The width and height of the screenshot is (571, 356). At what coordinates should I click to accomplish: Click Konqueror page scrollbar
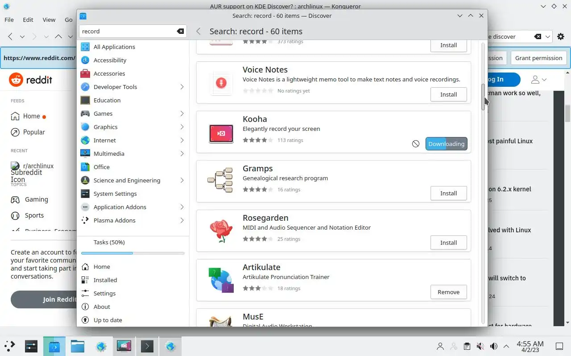567,113
